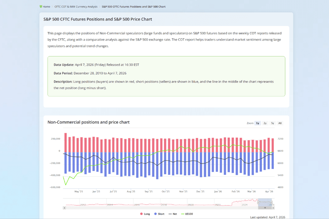Select the All zoom preset
Viewport: 329px width, 219px height.
pyautogui.click(x=280, y=123)
